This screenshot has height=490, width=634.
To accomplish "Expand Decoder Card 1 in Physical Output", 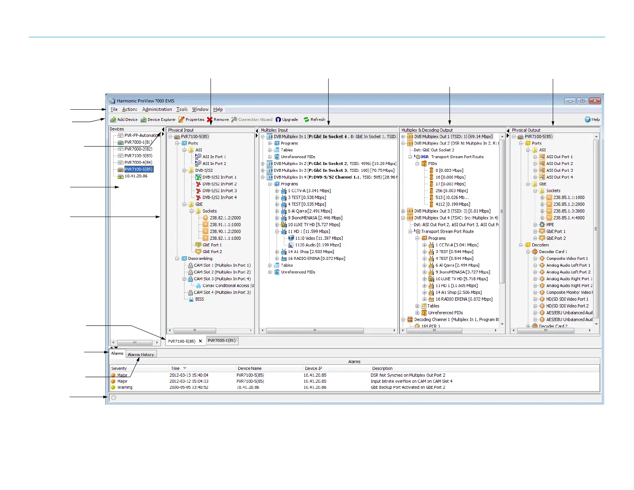I will [x=528, y=252].
